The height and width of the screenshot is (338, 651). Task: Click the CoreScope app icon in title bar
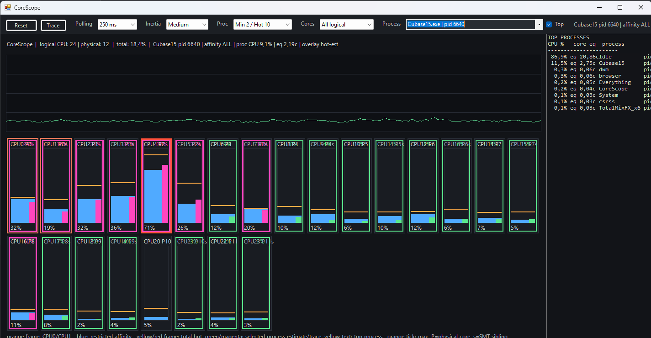coord(8,7)
